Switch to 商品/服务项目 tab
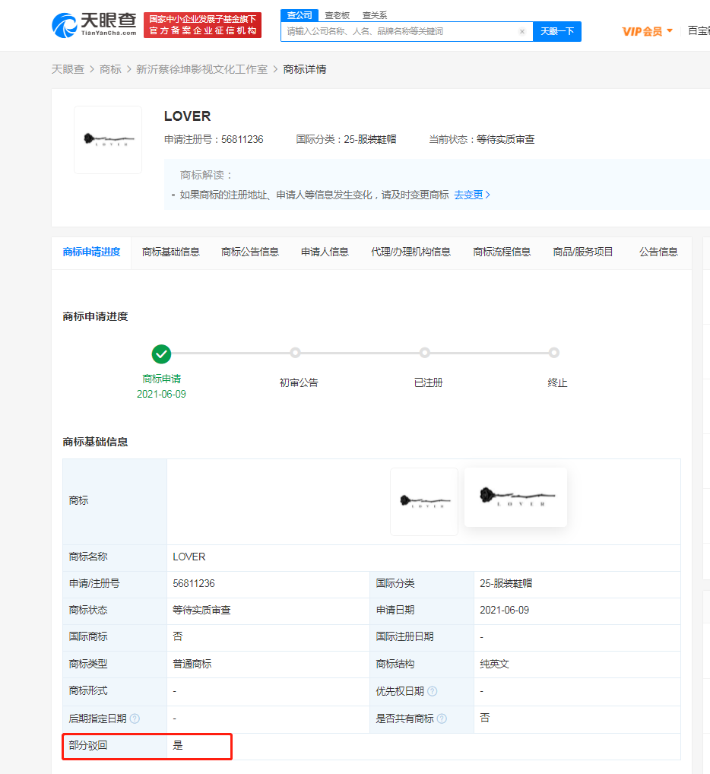The height and width of the screenshot is (774, 710). coord(583,252)
